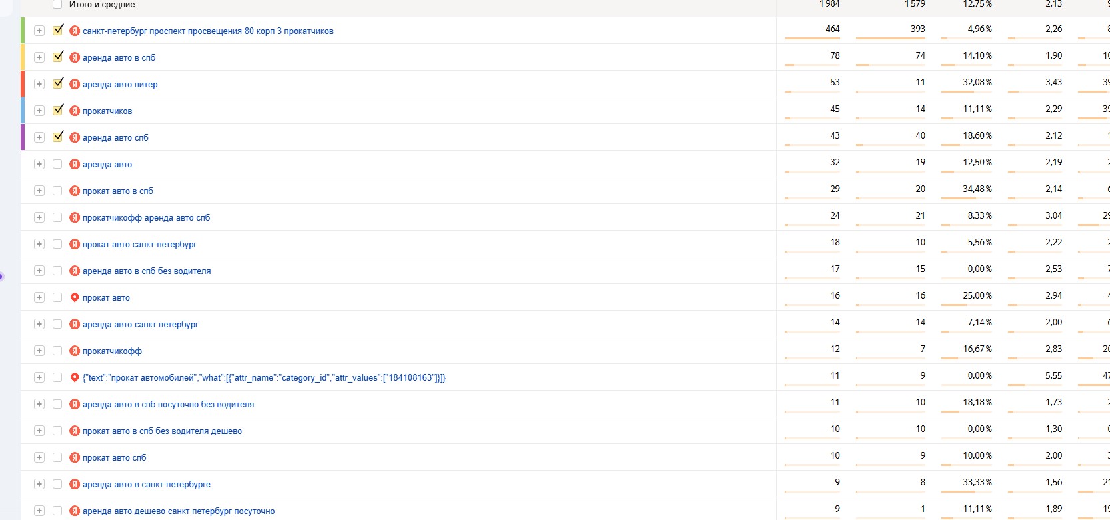Expand the 'санкт-петербург проспект просвещения' row
Viewport: 1110px width, 520px height.
point(39,31)
